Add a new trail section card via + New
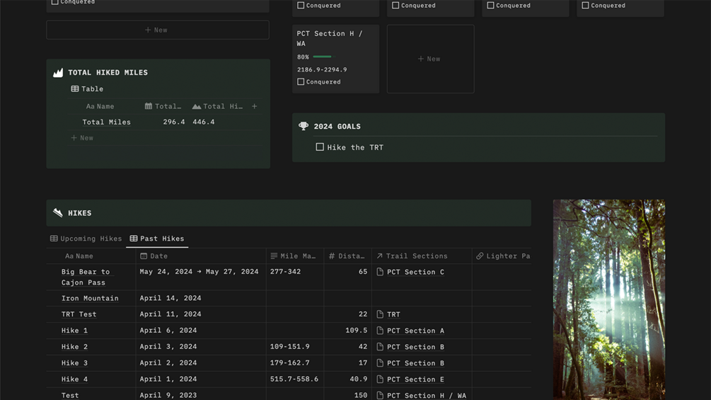 tap(430, 59)
